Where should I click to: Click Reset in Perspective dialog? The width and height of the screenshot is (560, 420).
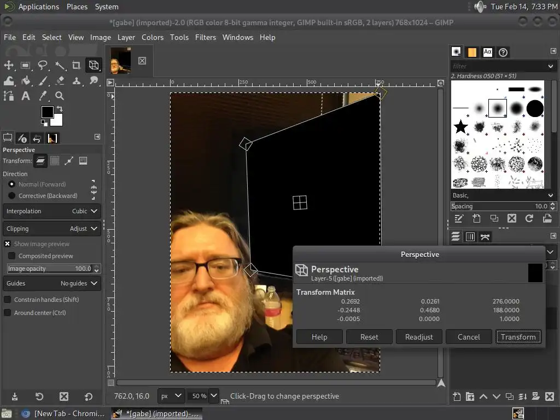tap(369, 337)
